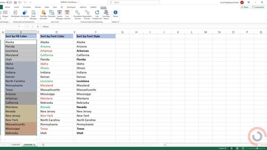
Task: Open the Comments button
Action: tap(258, 7)
